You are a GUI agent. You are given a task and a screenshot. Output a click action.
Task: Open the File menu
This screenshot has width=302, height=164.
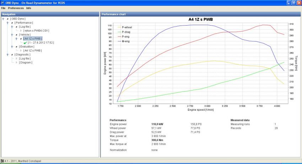pos(3,8)
